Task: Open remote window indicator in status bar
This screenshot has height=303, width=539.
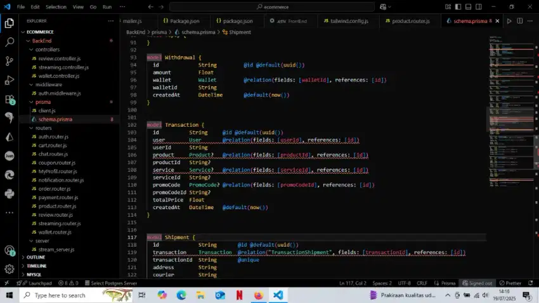Action: [6, 283]
